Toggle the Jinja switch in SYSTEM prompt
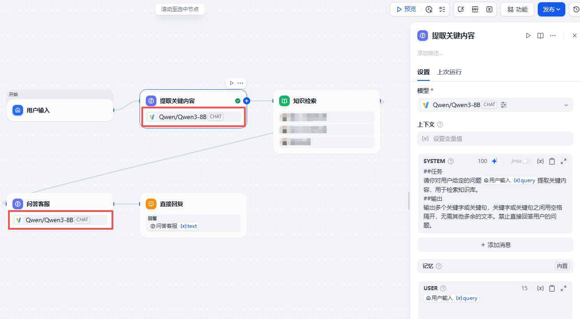580x319 pixels. pyautogui.click(x=527, y=161)
